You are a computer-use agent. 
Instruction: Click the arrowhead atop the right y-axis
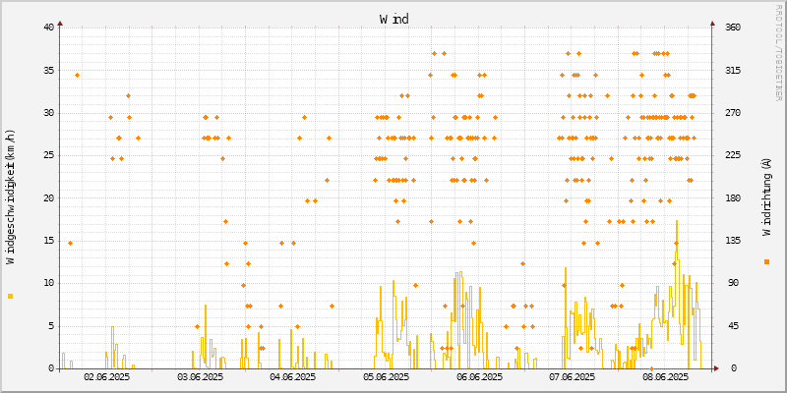point(712,23)
